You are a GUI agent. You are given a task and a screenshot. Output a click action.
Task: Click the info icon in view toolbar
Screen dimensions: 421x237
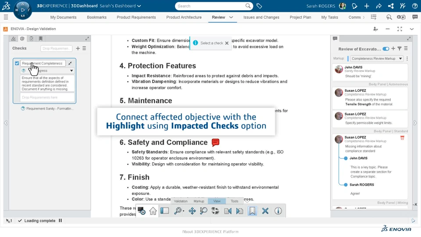pos(278,211)
